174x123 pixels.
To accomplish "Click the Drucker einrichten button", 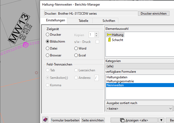I will [x=153, y=13].
